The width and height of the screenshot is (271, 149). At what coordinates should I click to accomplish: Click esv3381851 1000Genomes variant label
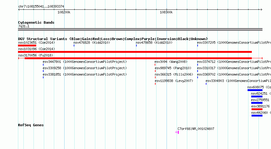pos(85,74)
